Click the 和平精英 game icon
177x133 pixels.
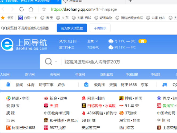point(46,120)
